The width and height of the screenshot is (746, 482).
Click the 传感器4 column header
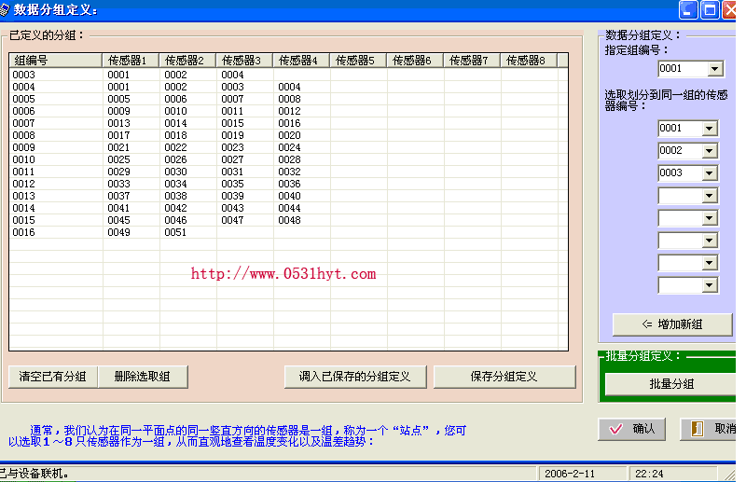click(x=301, y=61)
